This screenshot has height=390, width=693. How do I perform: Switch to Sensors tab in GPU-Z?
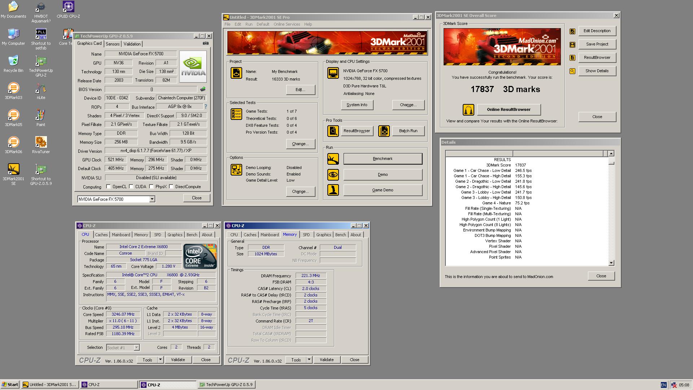point(113,44)
